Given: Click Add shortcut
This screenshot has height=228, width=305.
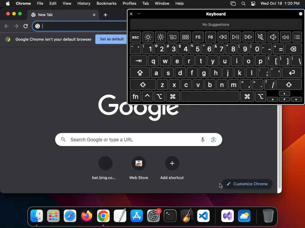Looking at the screenshot, I should pos(172,168).
